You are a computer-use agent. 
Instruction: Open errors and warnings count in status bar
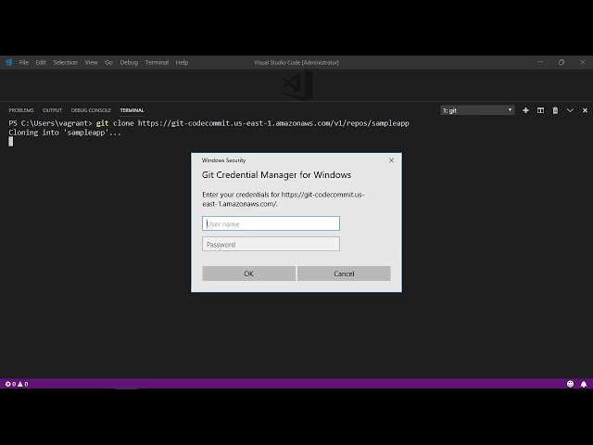point(17,384)
